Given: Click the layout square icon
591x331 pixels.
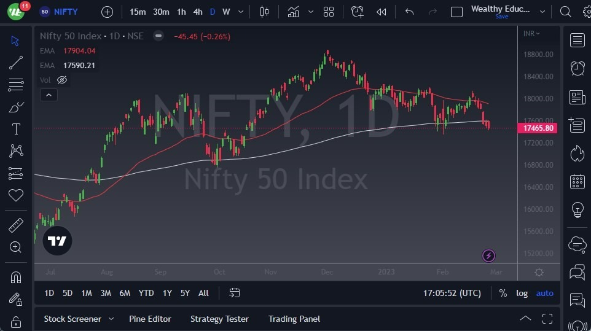Looking at the screenshot, I should tap(456, 12).
